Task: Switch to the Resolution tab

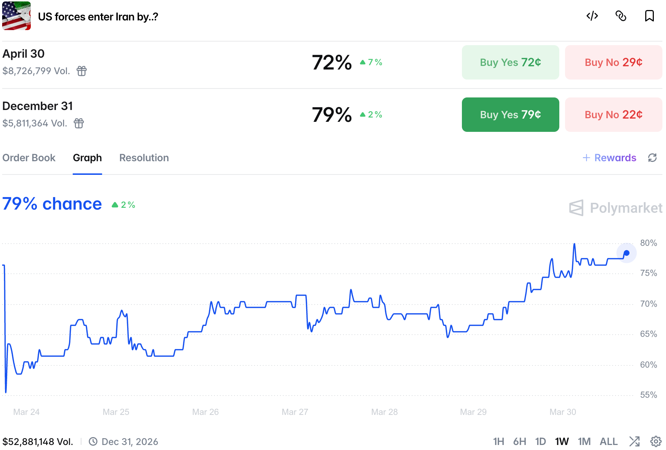Action: pos(144,158)
